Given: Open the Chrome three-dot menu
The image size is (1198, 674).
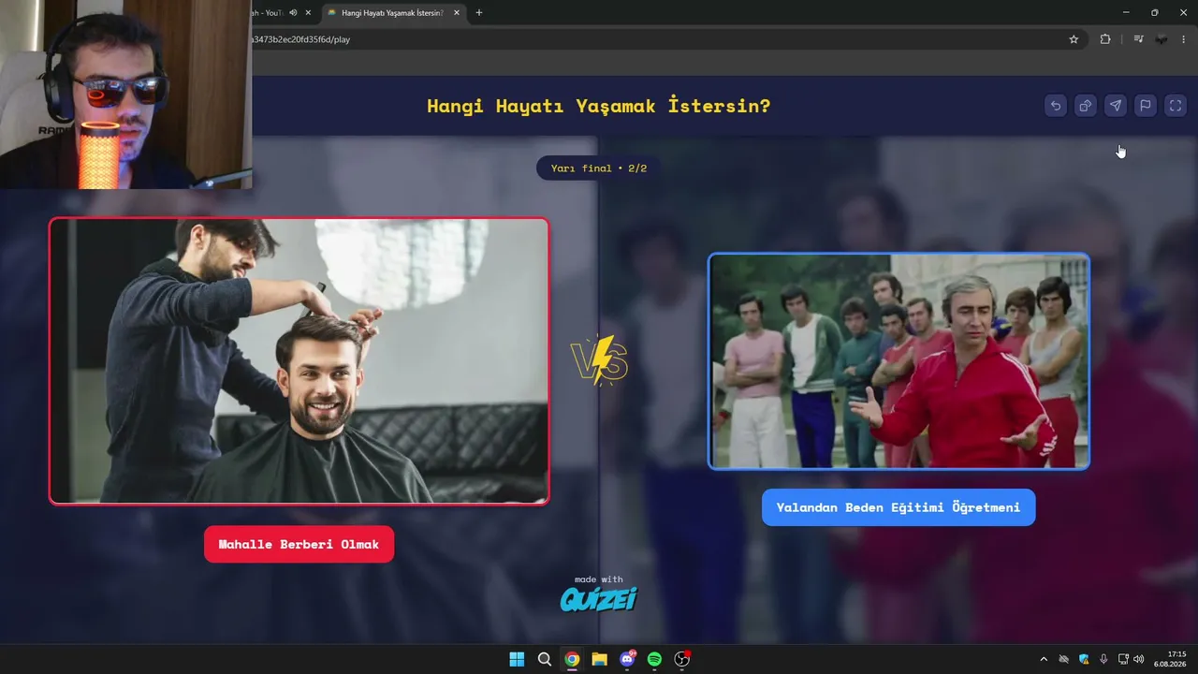Looking at the screenshot, I should (1184, 39).
